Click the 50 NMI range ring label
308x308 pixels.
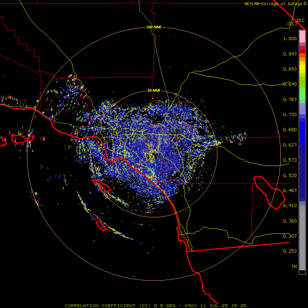tap(154, 90)
